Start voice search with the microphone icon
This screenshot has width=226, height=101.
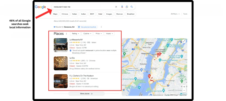(122, 7)
